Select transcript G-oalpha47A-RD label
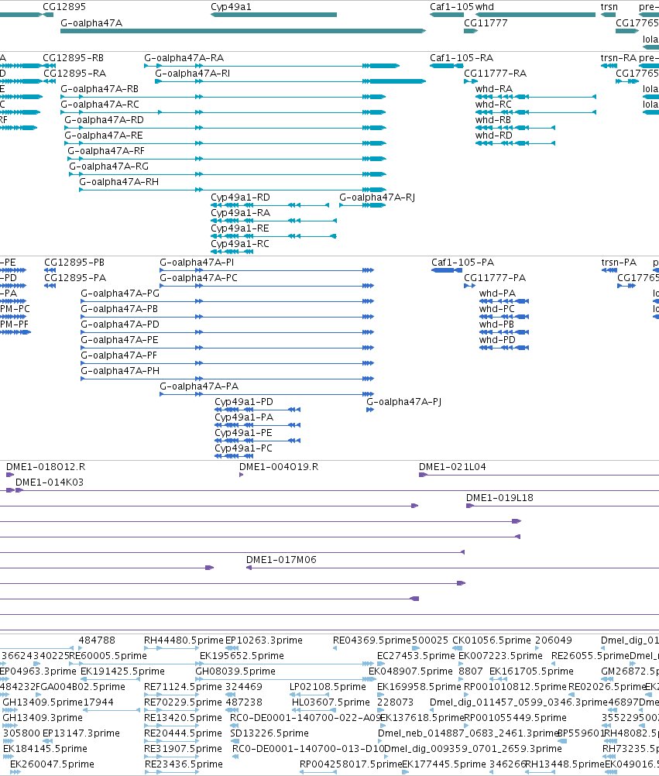 (104, 120)
